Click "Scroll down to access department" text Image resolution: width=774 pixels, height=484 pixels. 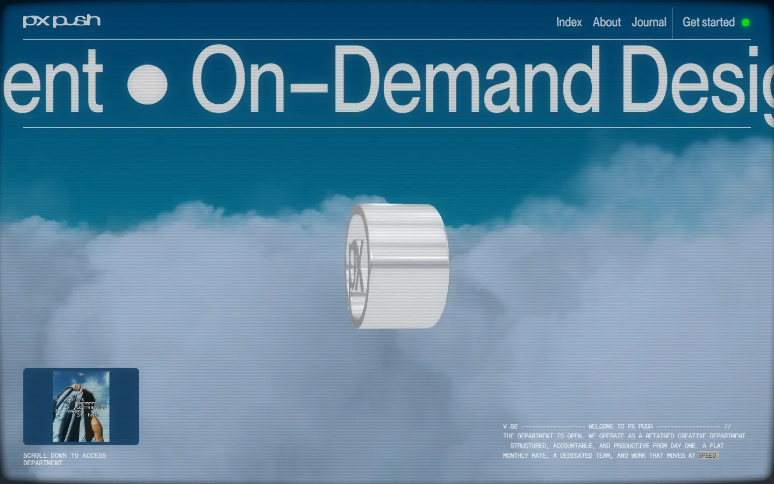(64, 459)
